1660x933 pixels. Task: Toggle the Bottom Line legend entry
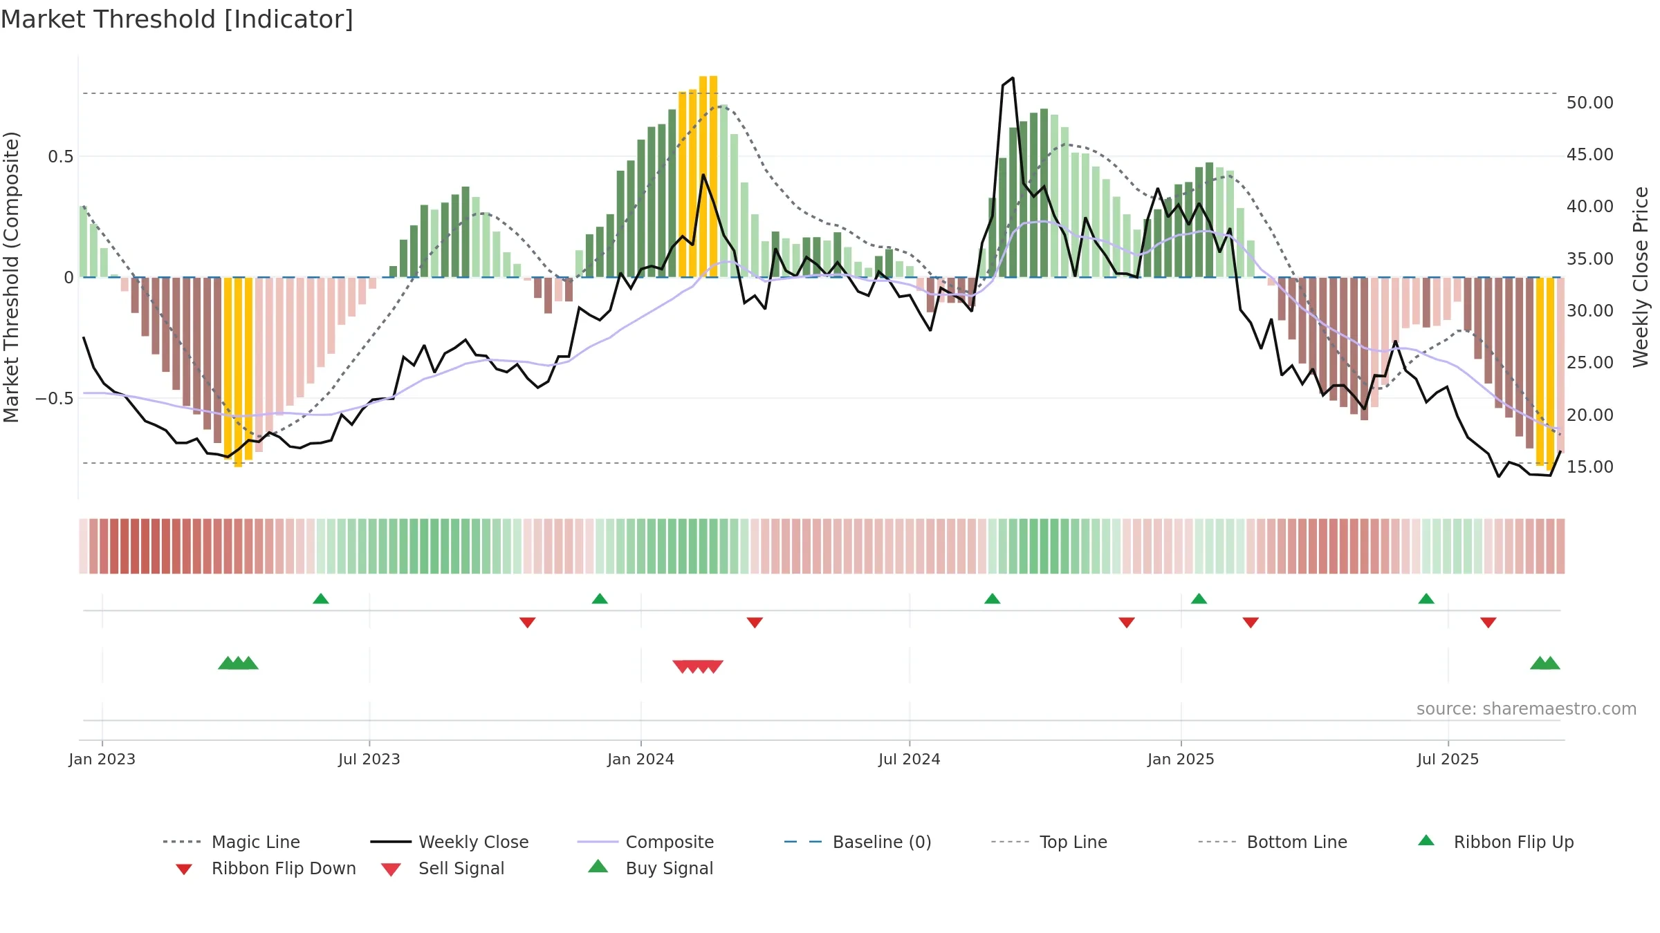[x=1273, y=842]
